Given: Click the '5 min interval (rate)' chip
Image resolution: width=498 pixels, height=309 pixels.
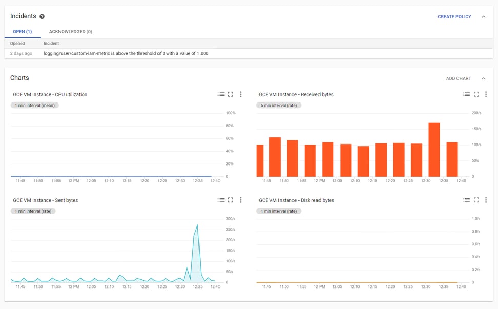Looking at the screenshot, I should coord(278,106).
